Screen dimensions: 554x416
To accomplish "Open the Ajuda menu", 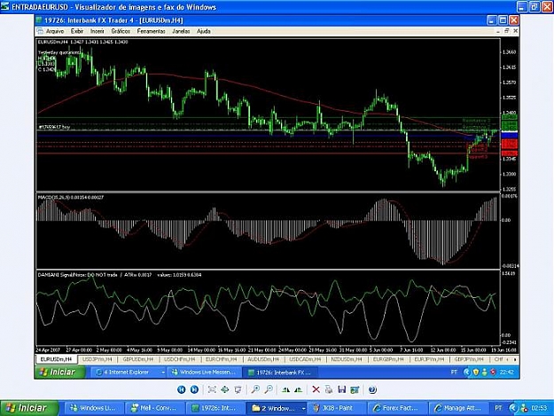I will [x=203, y=31].
